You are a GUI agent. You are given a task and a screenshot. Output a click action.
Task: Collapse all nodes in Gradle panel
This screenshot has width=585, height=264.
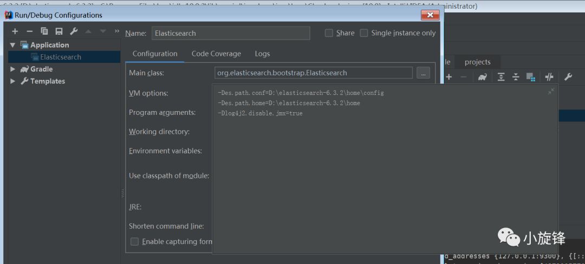click(516, 77)
